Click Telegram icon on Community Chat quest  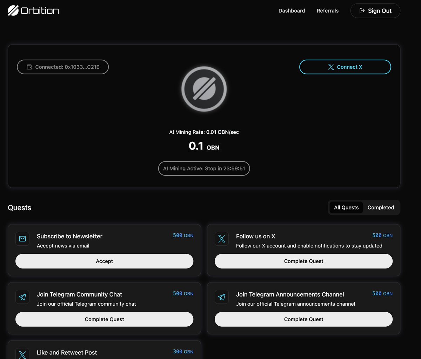[x=22, y=297]
